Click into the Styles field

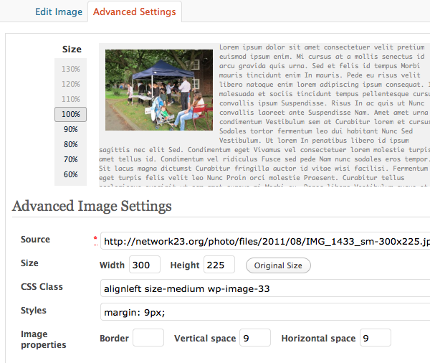[x=265, y=313]
